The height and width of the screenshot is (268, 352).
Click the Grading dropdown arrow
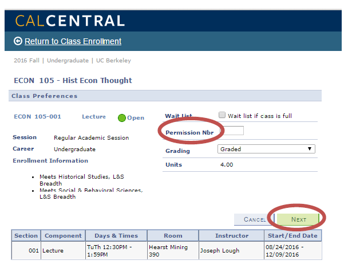point(310,149)
